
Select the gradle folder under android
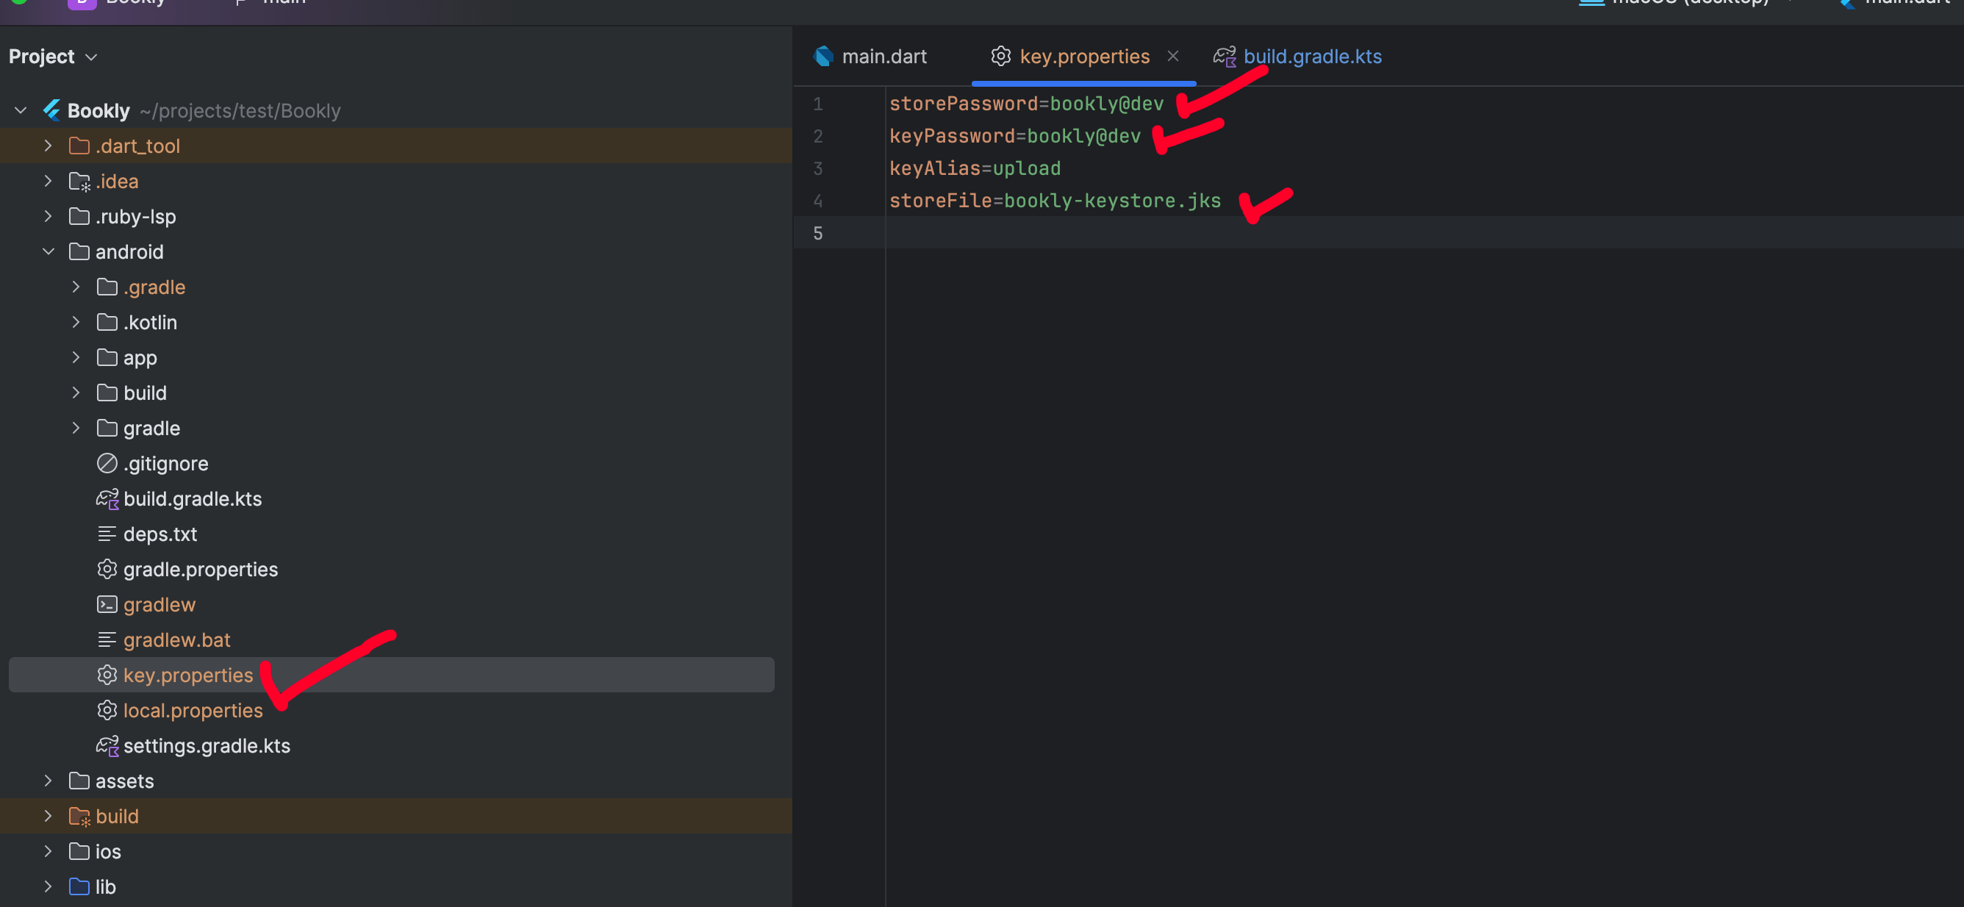[x=151, y=429]
